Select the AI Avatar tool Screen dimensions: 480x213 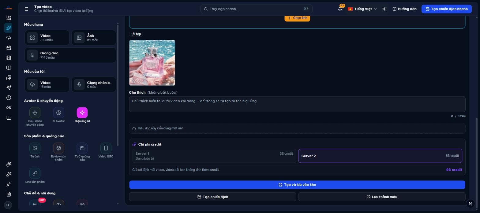point(58,115)
